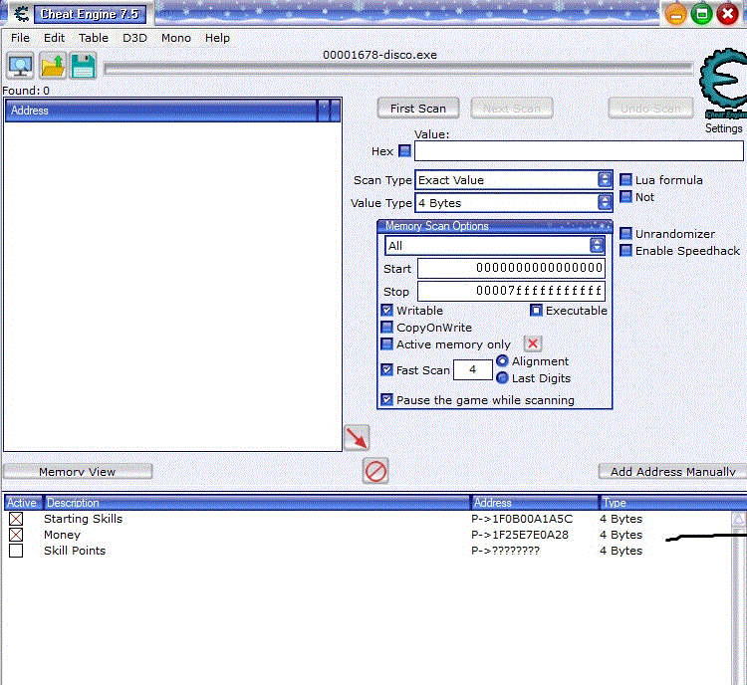Select the Money description

pyautogui.click(x=62, y=535)
